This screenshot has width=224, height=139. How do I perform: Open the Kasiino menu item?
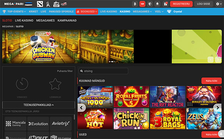pos(125,12)
